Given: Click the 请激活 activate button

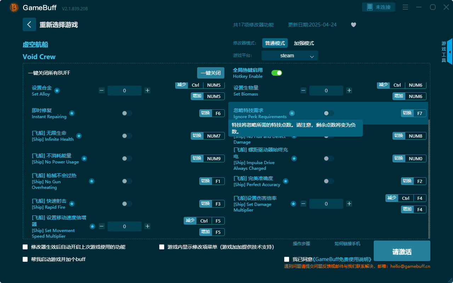Looking at the screenshot, I should click(402, 251).
